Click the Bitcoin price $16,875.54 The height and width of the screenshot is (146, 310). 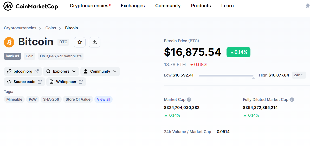point(192,52)
